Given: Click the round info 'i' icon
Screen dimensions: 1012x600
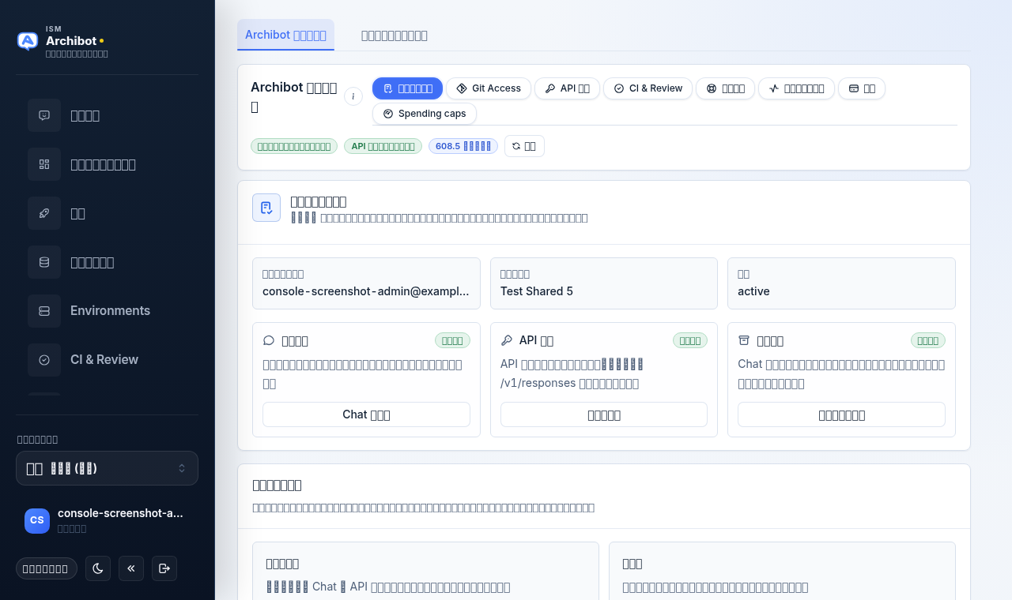Looking at the screenshot, I should point(353,96).
